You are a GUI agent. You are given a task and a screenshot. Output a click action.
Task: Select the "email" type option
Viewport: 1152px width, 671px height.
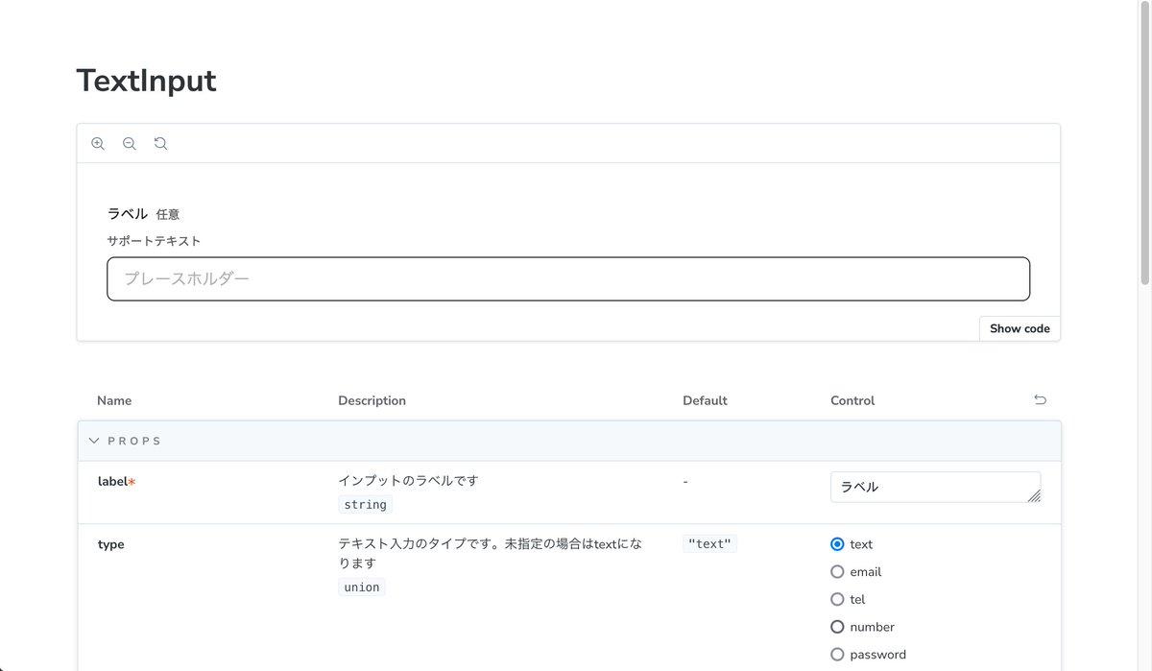pyautogui.click(x=837, y=571)
